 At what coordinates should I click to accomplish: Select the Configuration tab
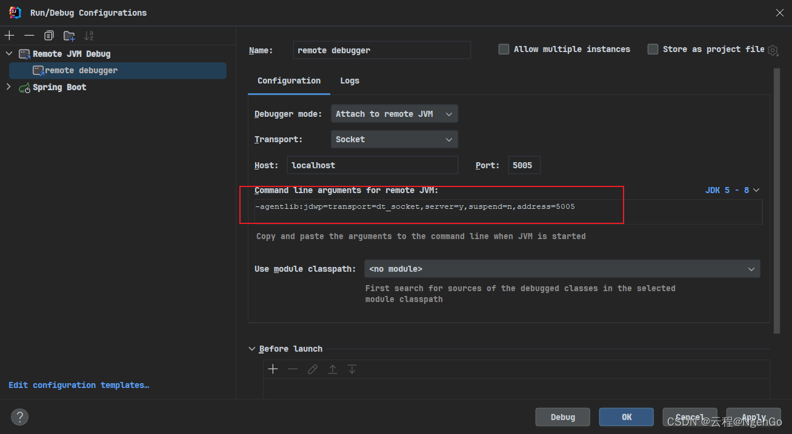pos(289,81)
